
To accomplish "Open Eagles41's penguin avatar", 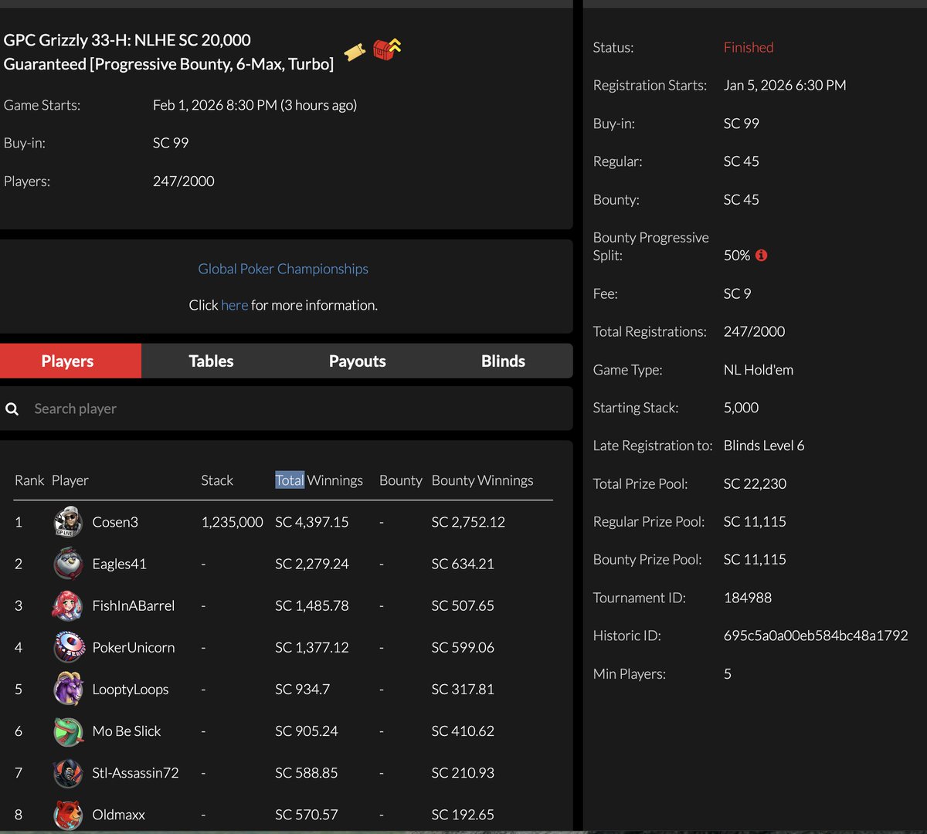I will tap(68, 564).
